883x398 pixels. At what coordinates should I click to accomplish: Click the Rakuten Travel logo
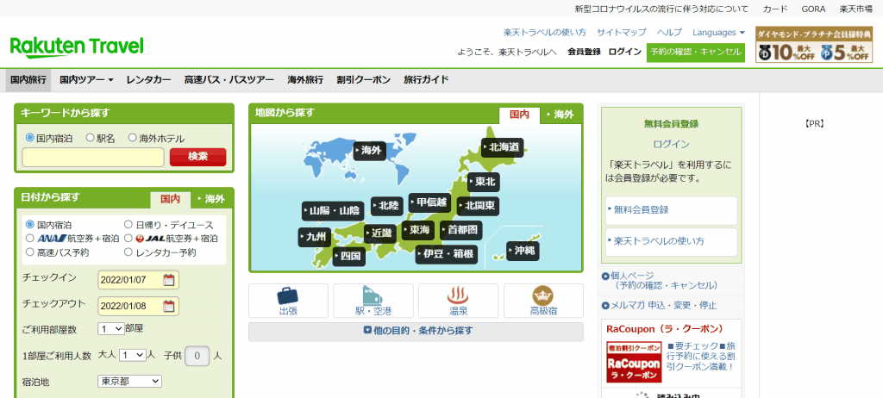[77, 47]
